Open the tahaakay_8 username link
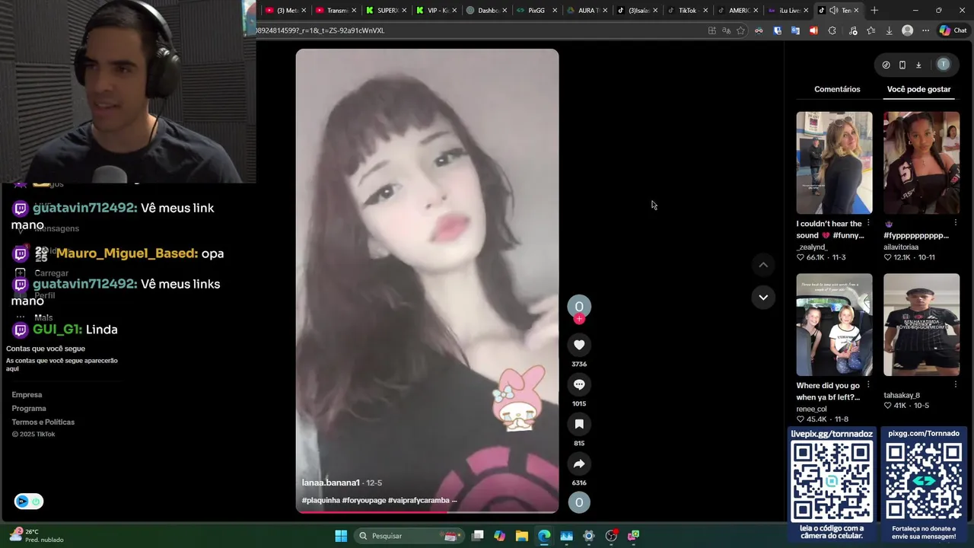This screenshot has width=974, height=548. click(x=902, y=395)
